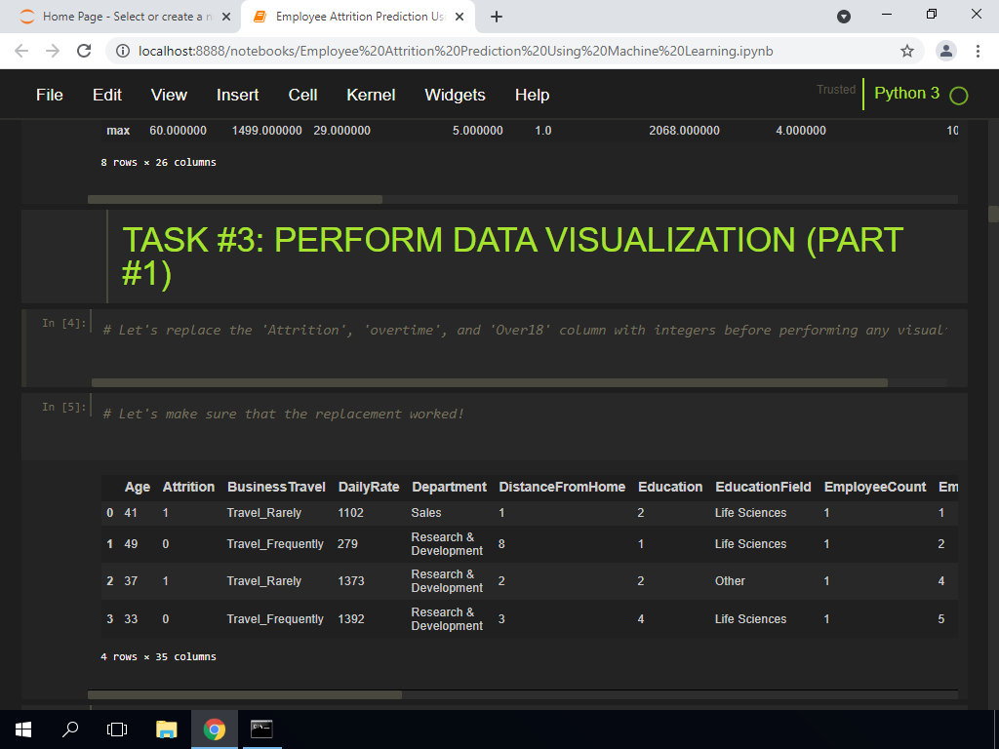Open Chrome three-dot menu
999x749 pixels.
(978, 51)
